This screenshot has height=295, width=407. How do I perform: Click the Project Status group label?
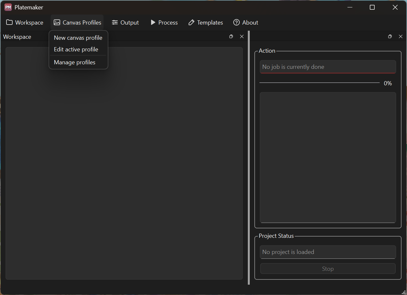tap(276, 236)
